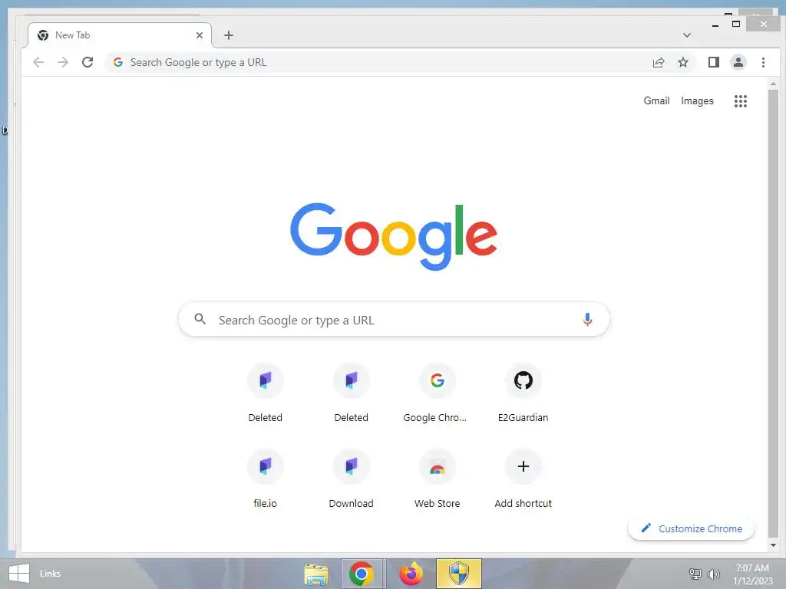Open the Windows Start button

[x=19, y=574]
